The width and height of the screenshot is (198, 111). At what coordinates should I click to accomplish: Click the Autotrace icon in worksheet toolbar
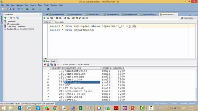coord(57,18)
